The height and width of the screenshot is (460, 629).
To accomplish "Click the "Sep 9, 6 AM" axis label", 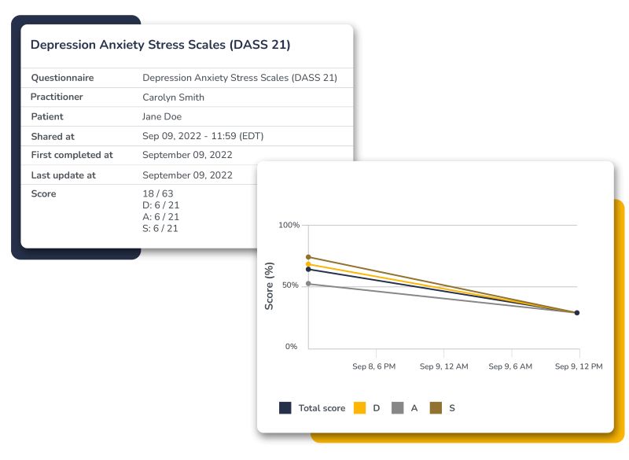I will (510, 366).
